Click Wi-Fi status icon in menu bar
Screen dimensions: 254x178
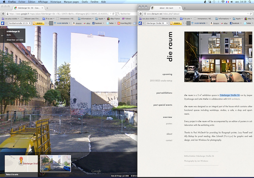point(223,2)
